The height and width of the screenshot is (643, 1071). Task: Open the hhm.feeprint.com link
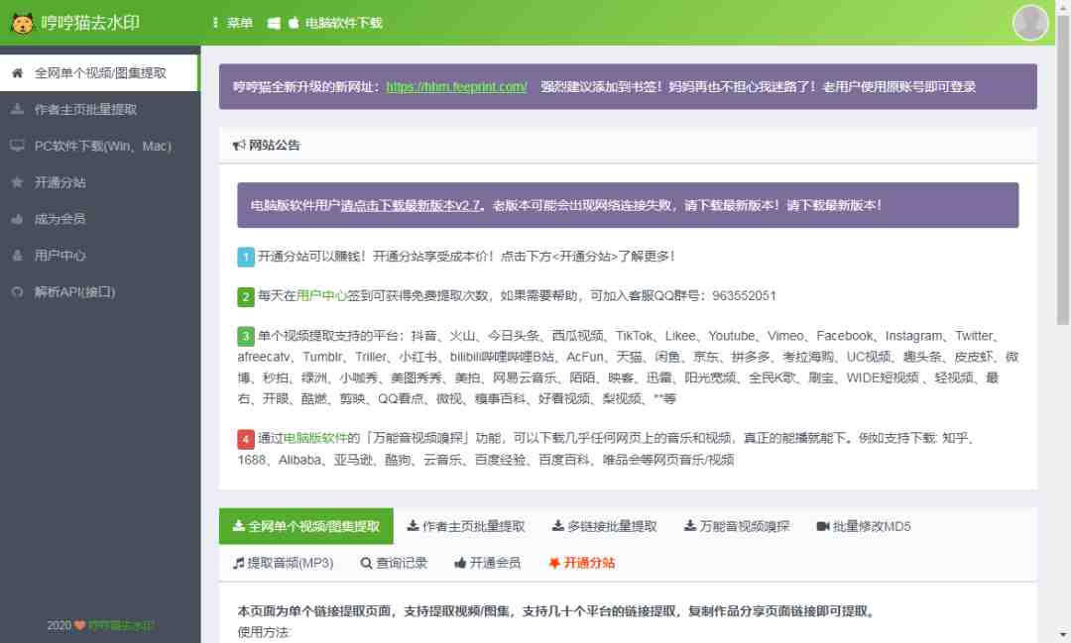point(456,86)
